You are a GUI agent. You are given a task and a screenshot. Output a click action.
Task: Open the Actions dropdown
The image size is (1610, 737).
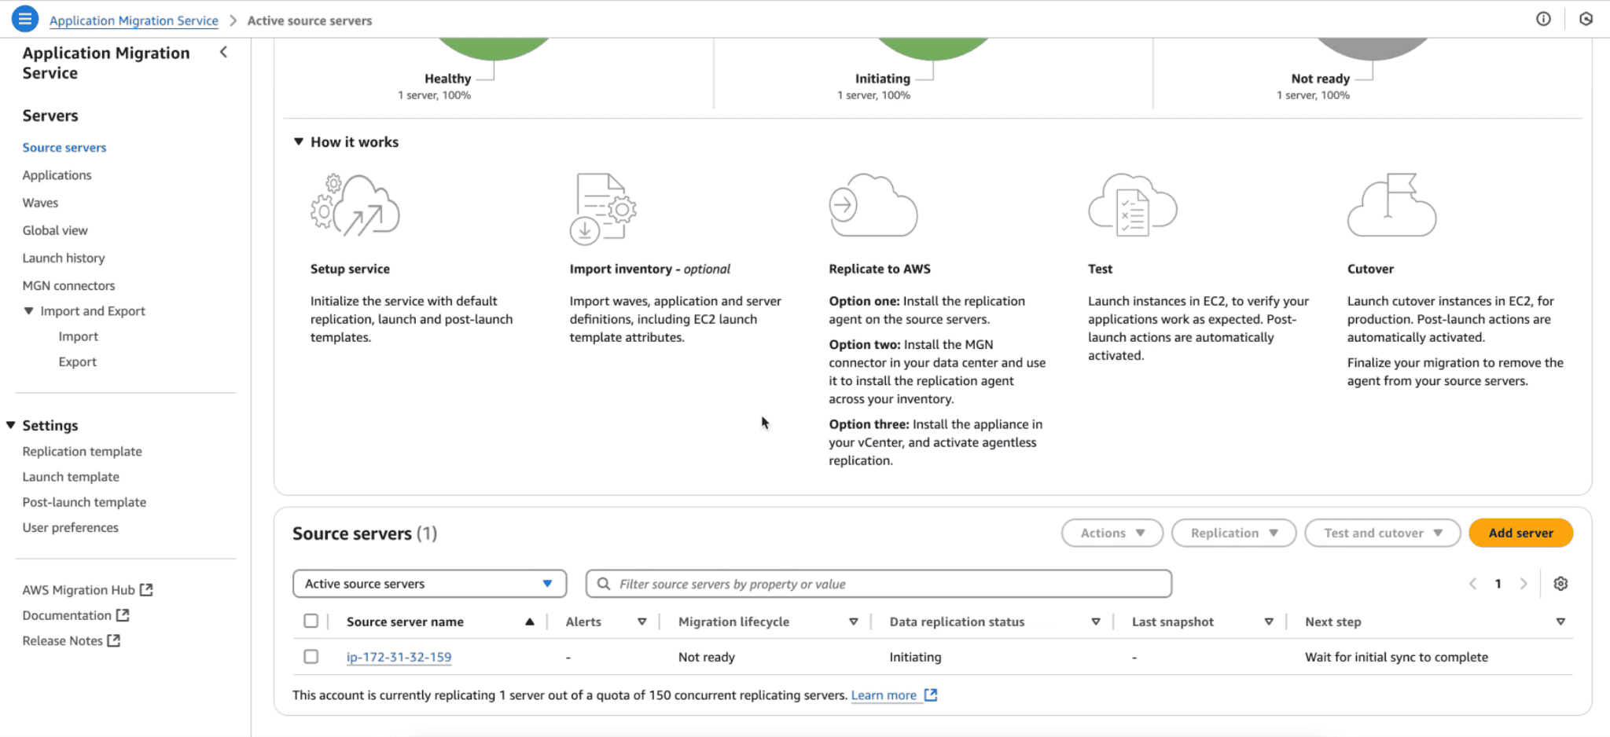(1112, 533)
